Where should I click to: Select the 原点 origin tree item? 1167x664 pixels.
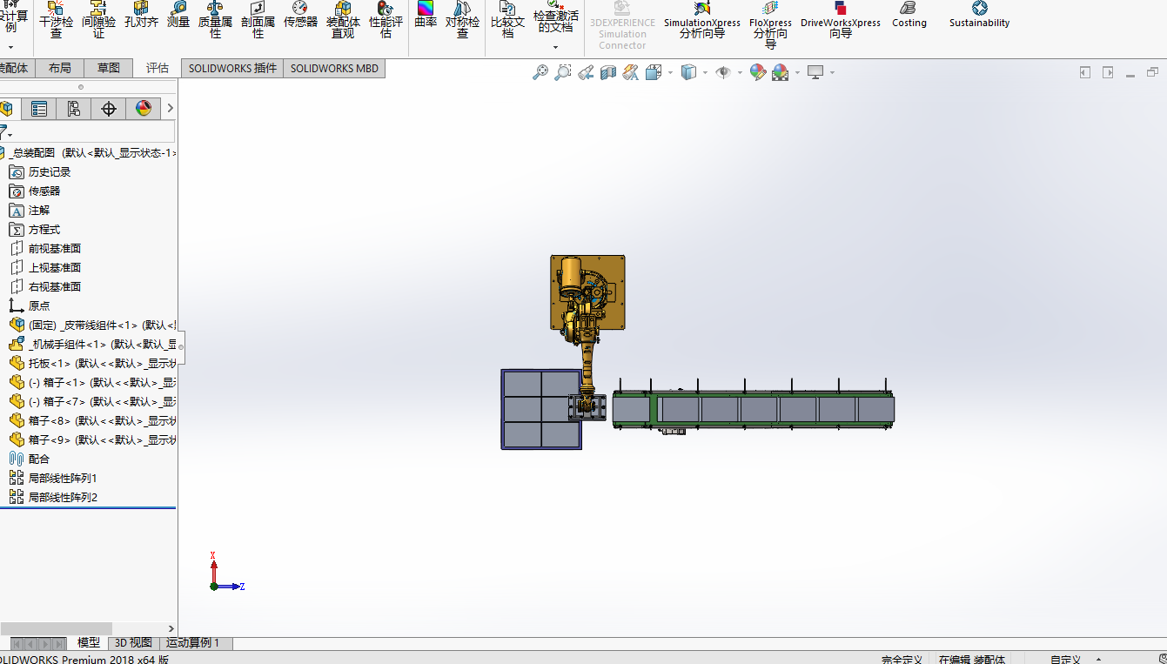(x=39, y=306)
